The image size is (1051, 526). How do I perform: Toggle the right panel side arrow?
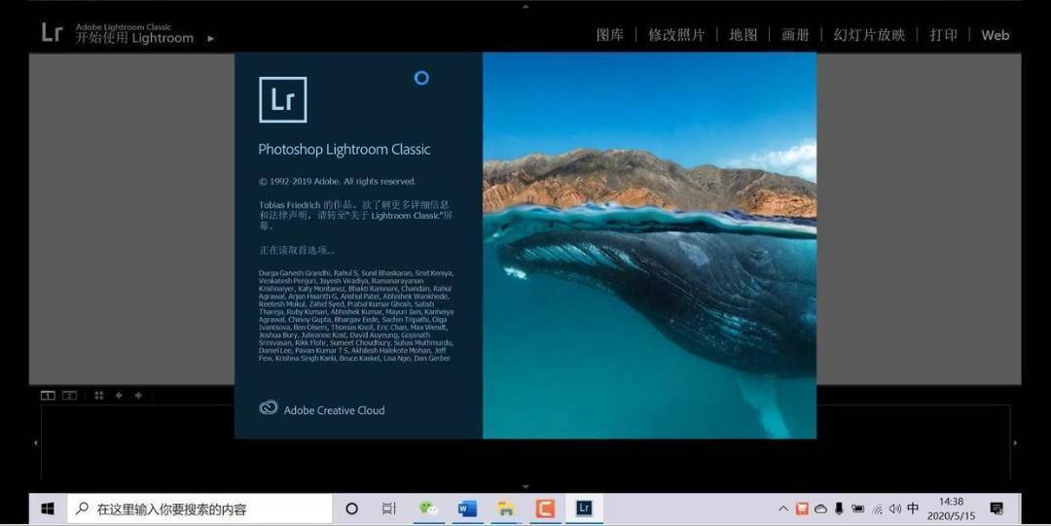[1015, 442]
